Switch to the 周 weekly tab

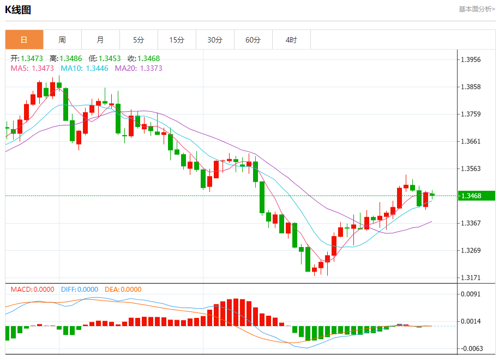(62, 40)
